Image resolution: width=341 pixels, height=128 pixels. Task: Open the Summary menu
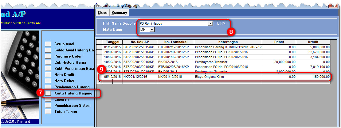pos(119,13)
